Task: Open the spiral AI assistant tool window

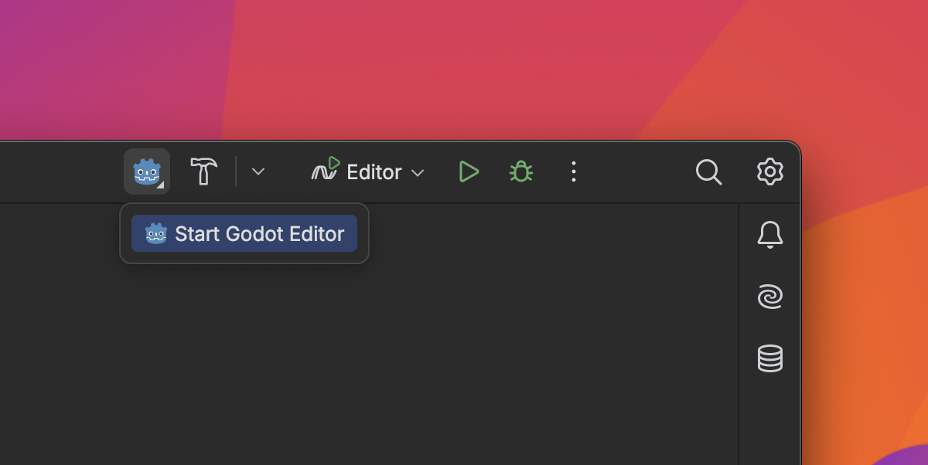Action: click(769, 296)
